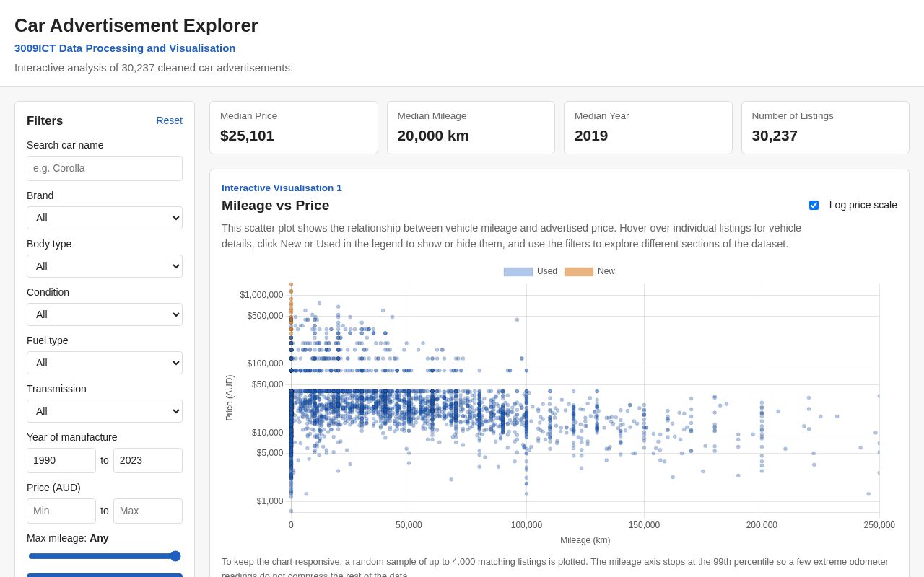Click the 100,000 mileage axis label
Screen dimensions: 924x577
click(x=526, y=525)
